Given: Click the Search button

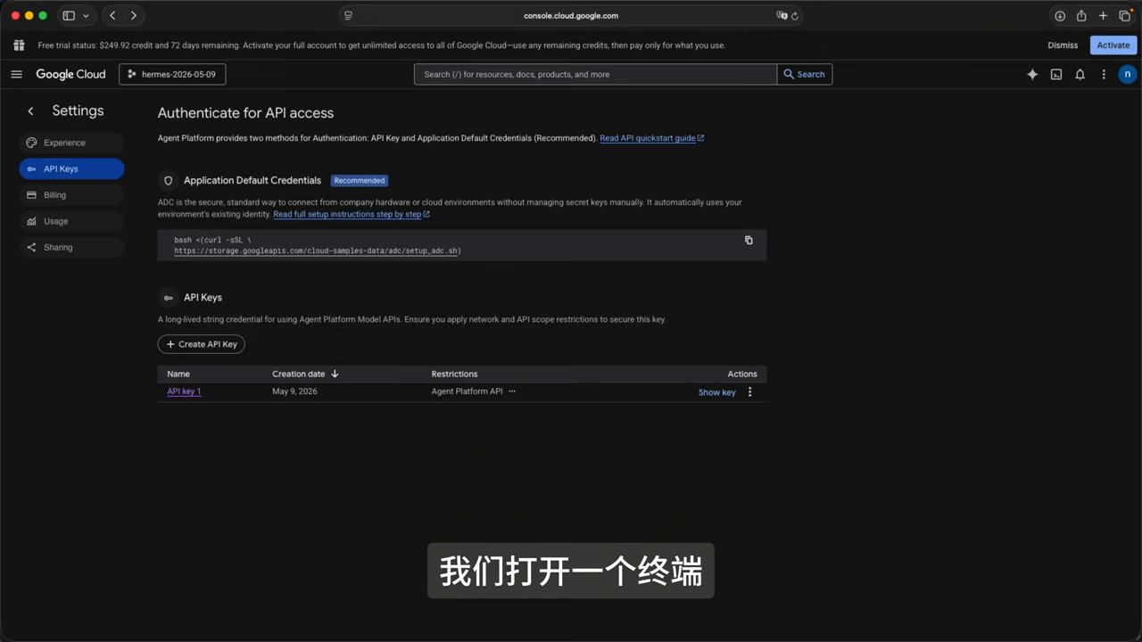Looking at the screenshot, I should pyautogui.click(x=805, y=74).
